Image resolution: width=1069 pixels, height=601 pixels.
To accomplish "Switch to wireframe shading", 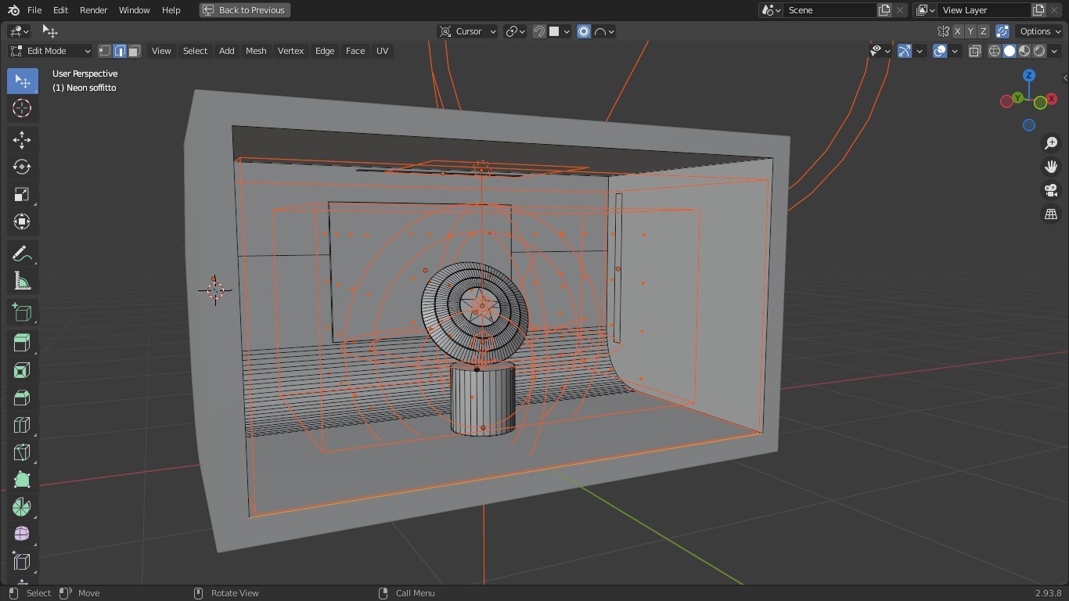I will click(995, 51).
